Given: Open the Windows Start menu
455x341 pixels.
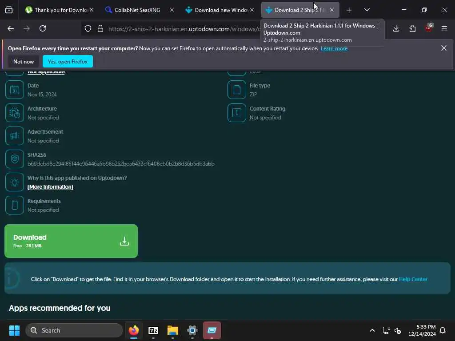Looking at the screenshot, I should tap(14, 330).
